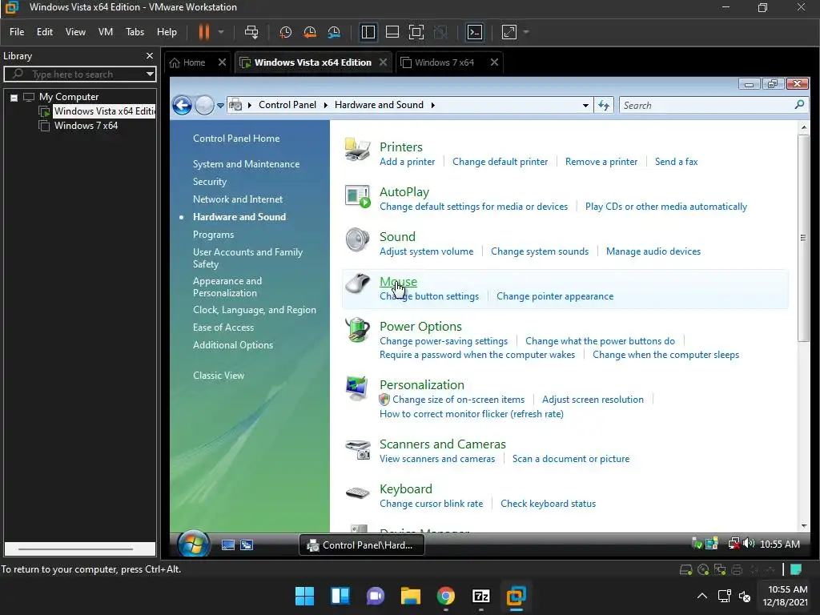This screenshot has height=615, width=820.
Task: Open the VM menu
Action: click(x=106, y=32)
